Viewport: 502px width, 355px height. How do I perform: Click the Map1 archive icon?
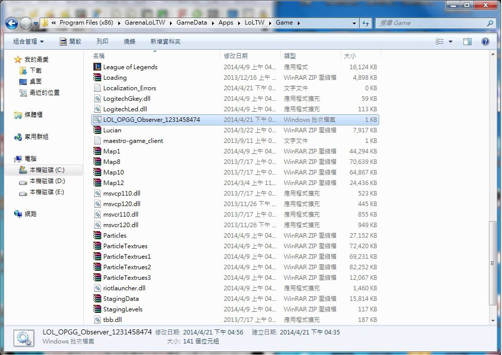[97, 151]
